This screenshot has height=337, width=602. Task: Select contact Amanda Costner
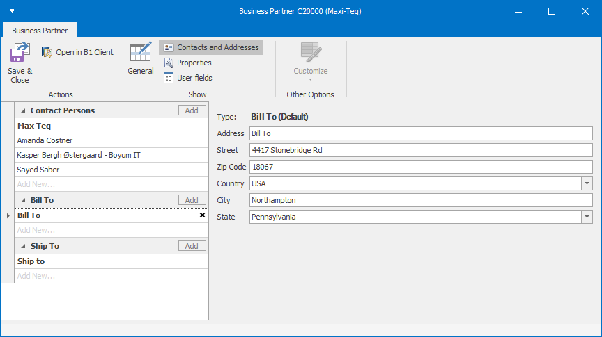[x=111, y=140]
